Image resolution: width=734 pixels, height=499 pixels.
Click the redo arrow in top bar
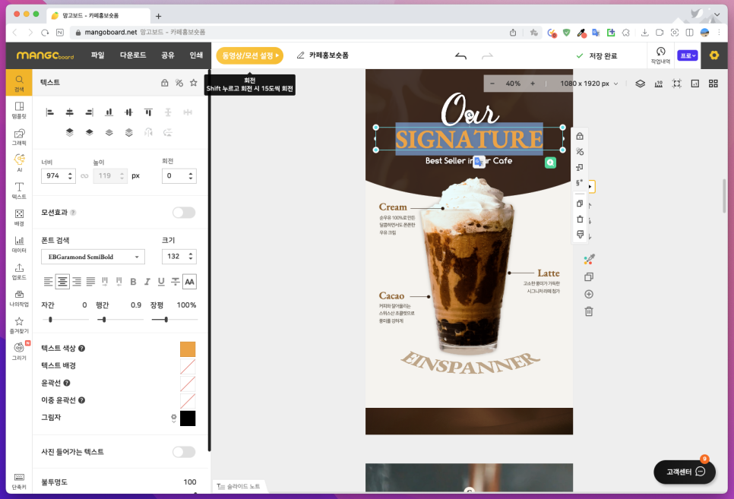[487, 55]
